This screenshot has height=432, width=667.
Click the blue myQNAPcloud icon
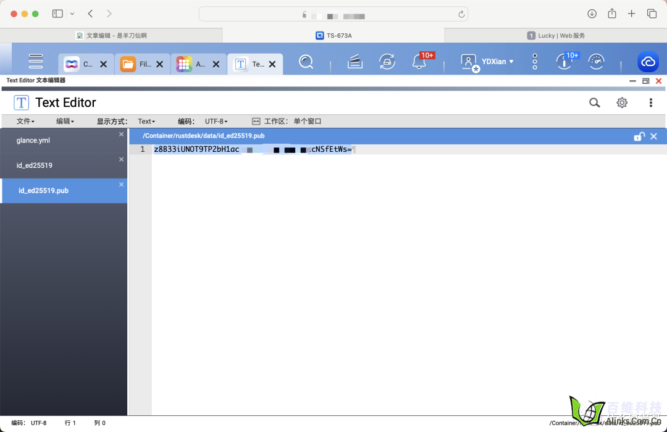click(x=648, y=62)
